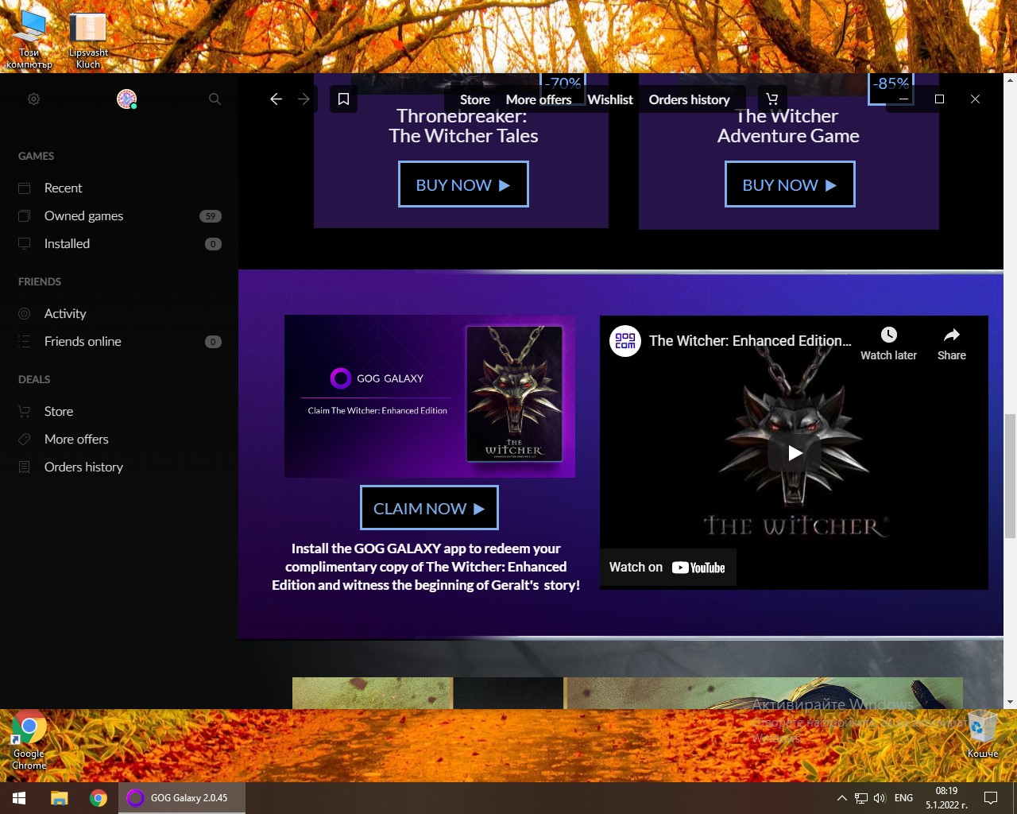Select the Recycle Bin desktop icon
This screenshot has width=1017, height=814.
[983, 735]
